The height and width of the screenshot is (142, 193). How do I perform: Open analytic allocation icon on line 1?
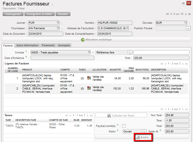89,78
